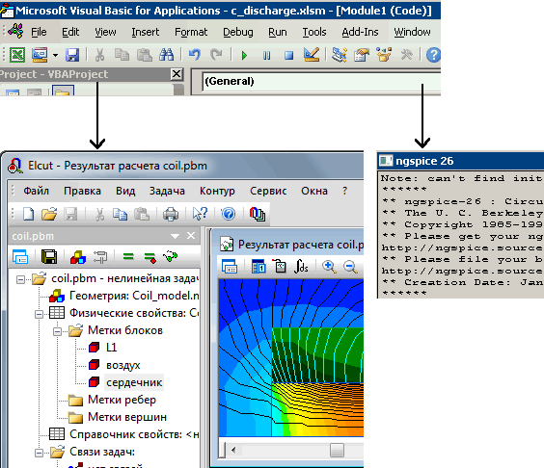Select block label L1 in tree
544x468 pixels.
click(111, 348)
